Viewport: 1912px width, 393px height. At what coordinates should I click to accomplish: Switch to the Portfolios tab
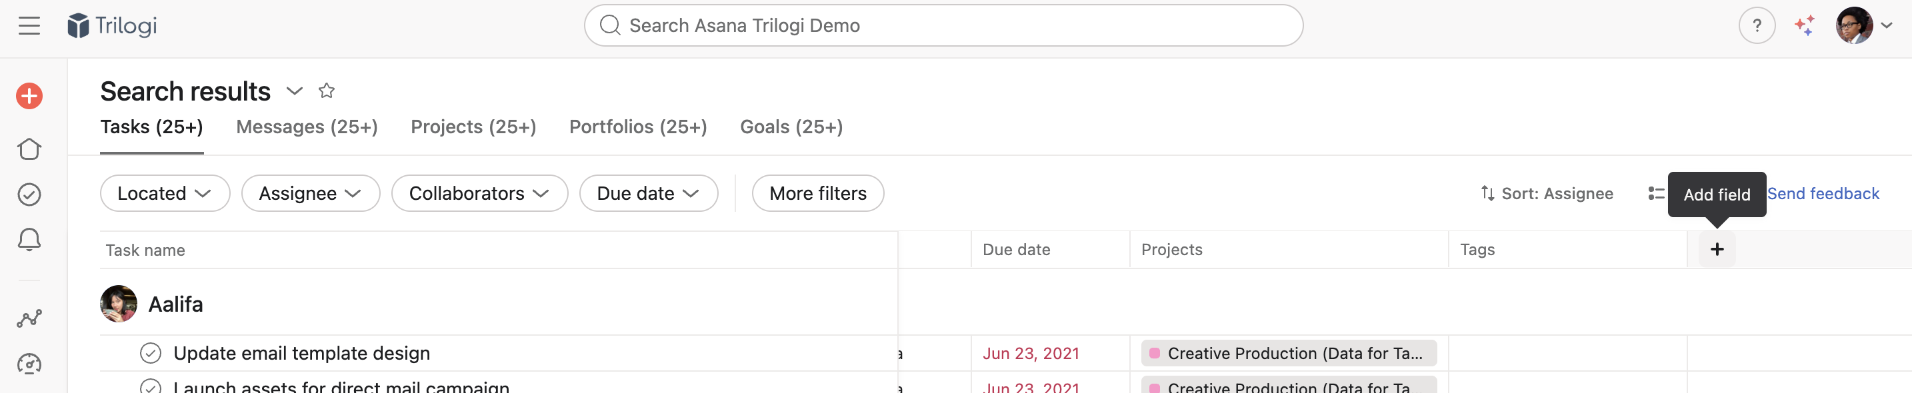coord(637,127)
